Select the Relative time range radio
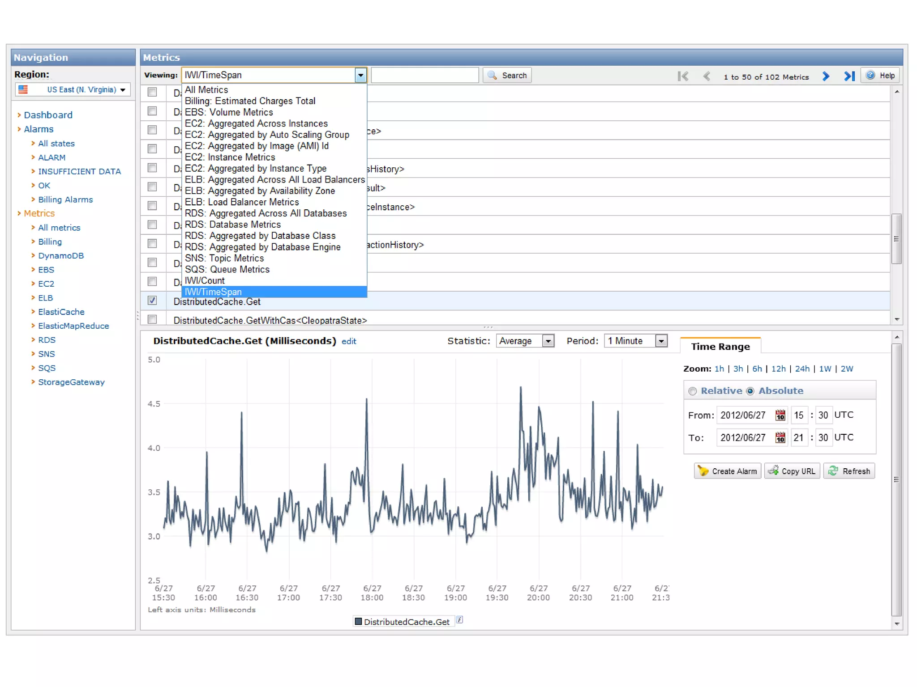Viewport: 917px width, 687px height. 693,391
